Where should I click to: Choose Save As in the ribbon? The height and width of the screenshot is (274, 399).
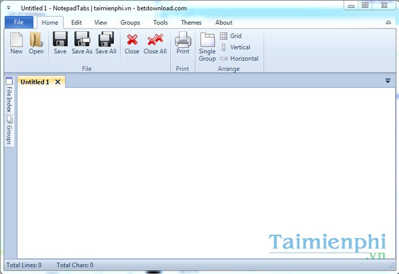pyautogui.click(x=82, y=43)
